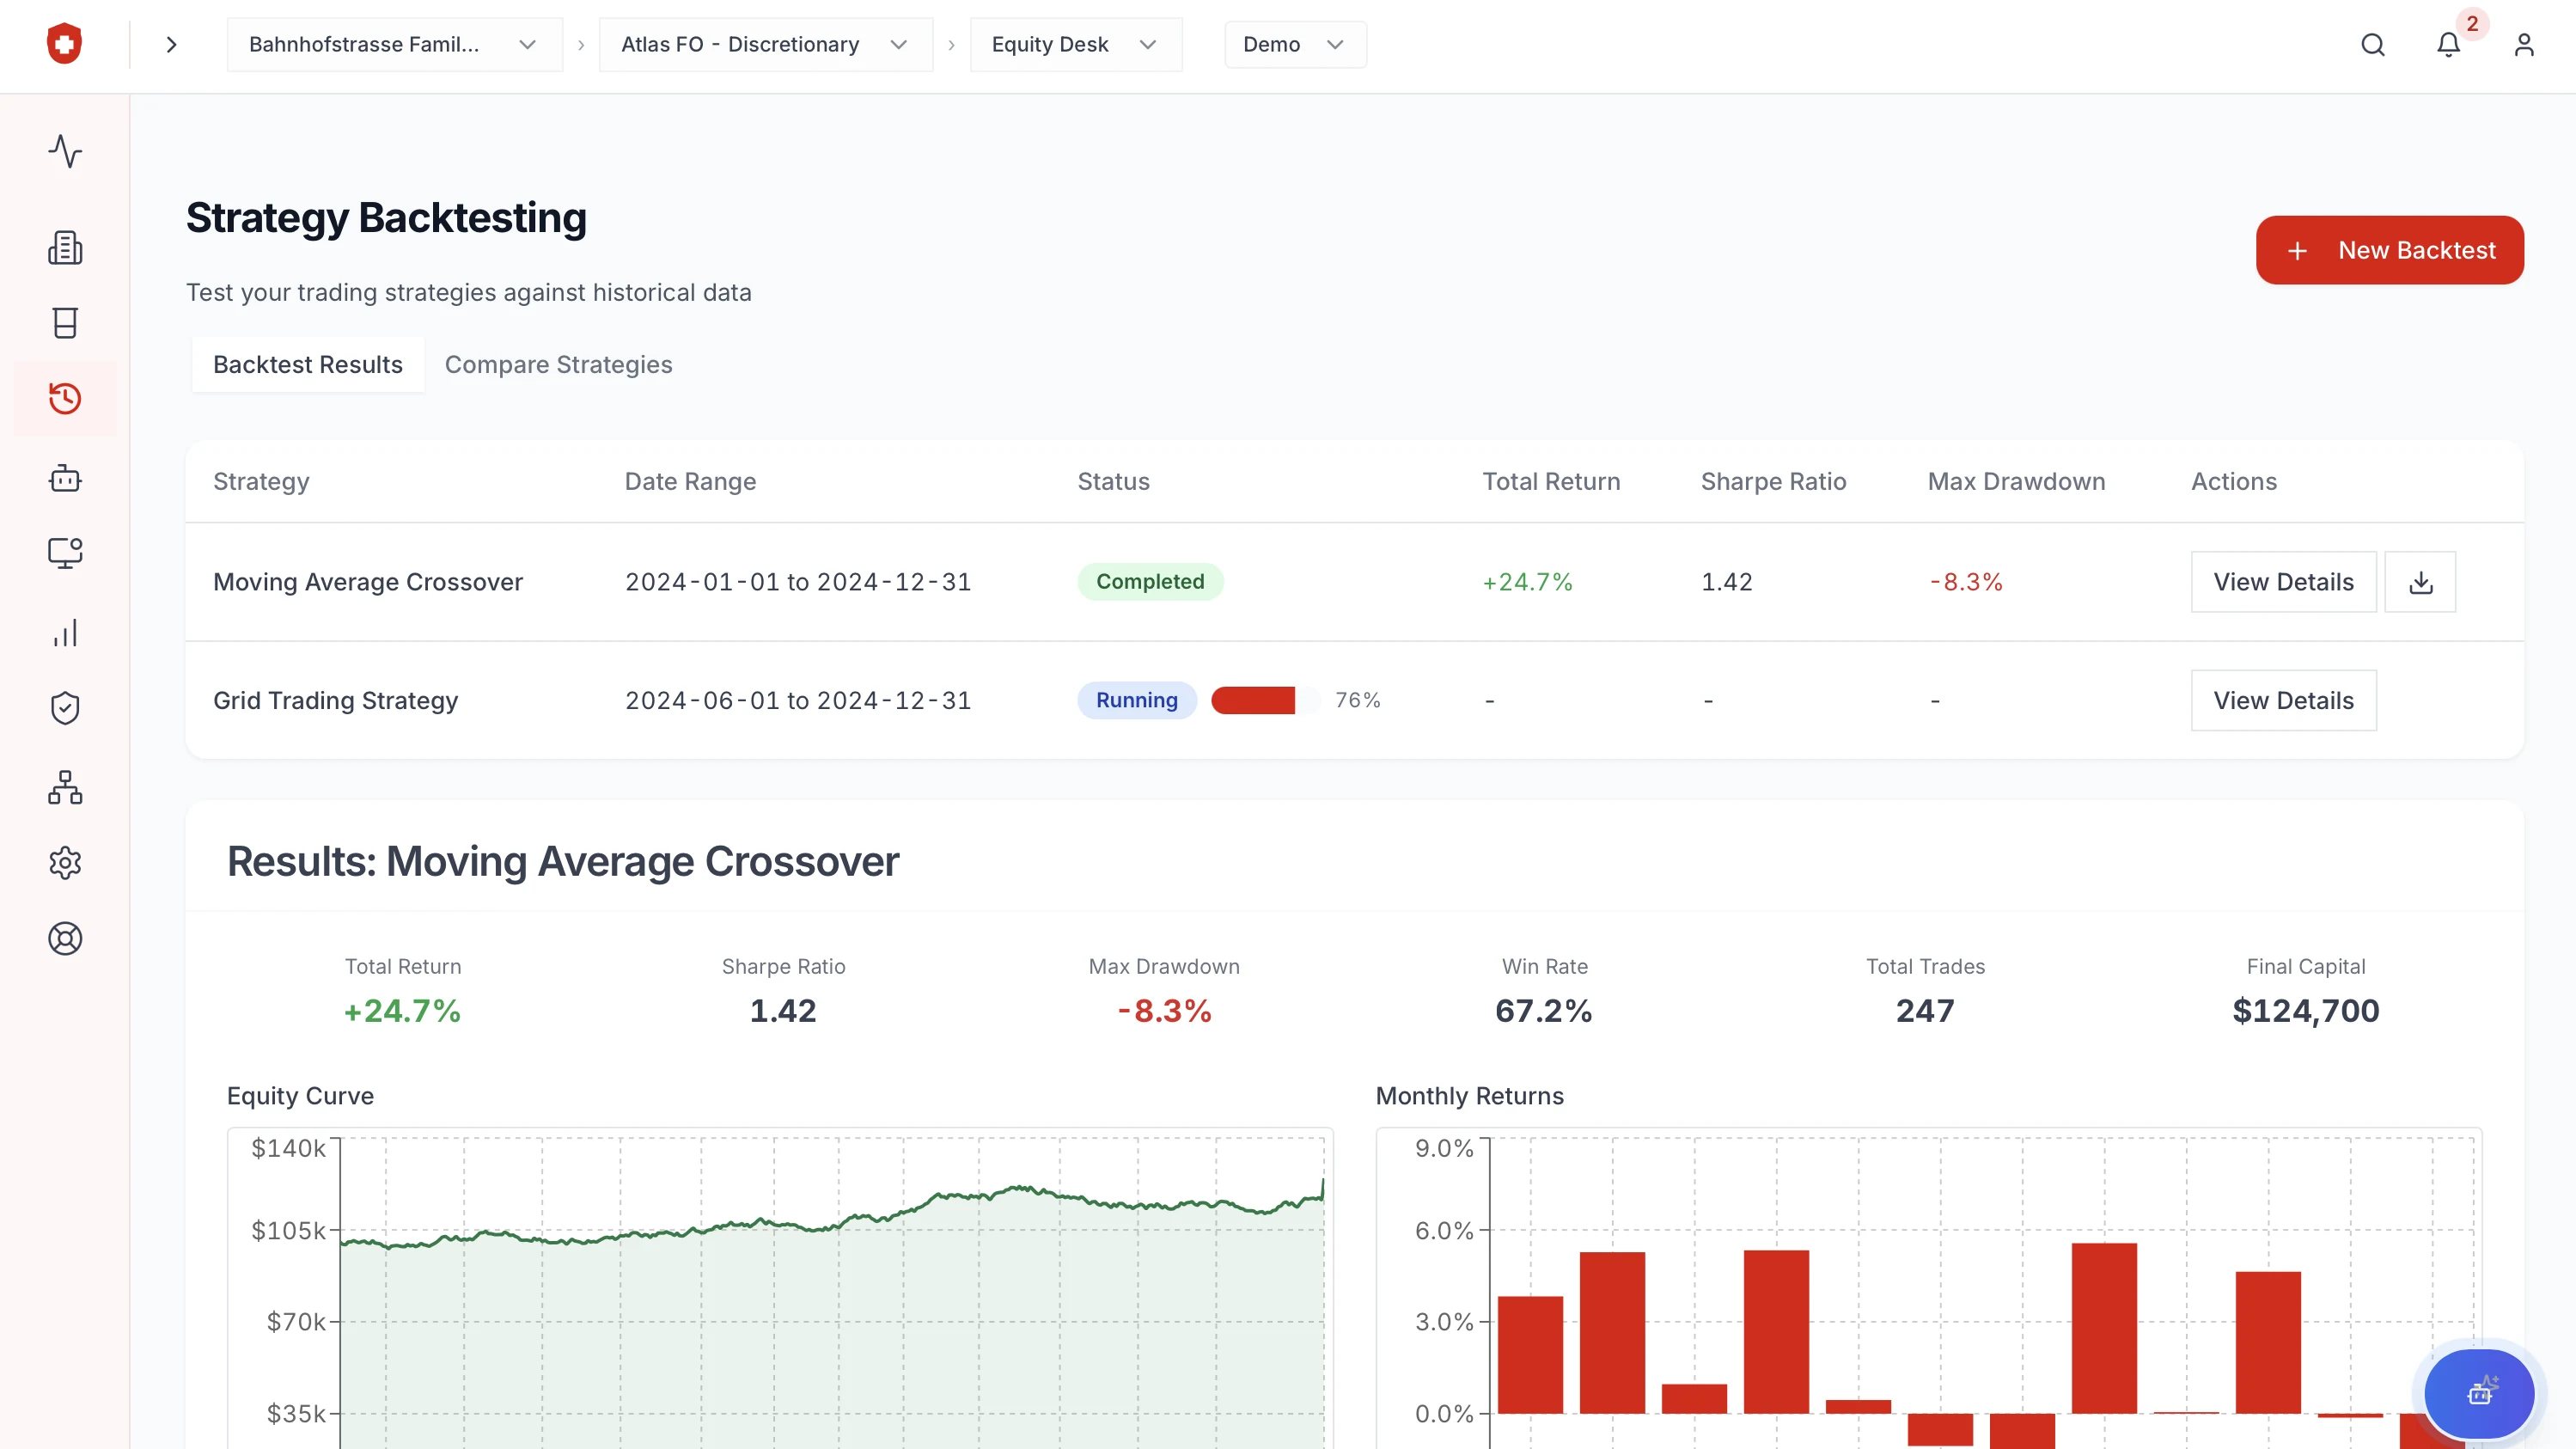
Task: Click the shield check sidebar icon
Action: (65, 708)
